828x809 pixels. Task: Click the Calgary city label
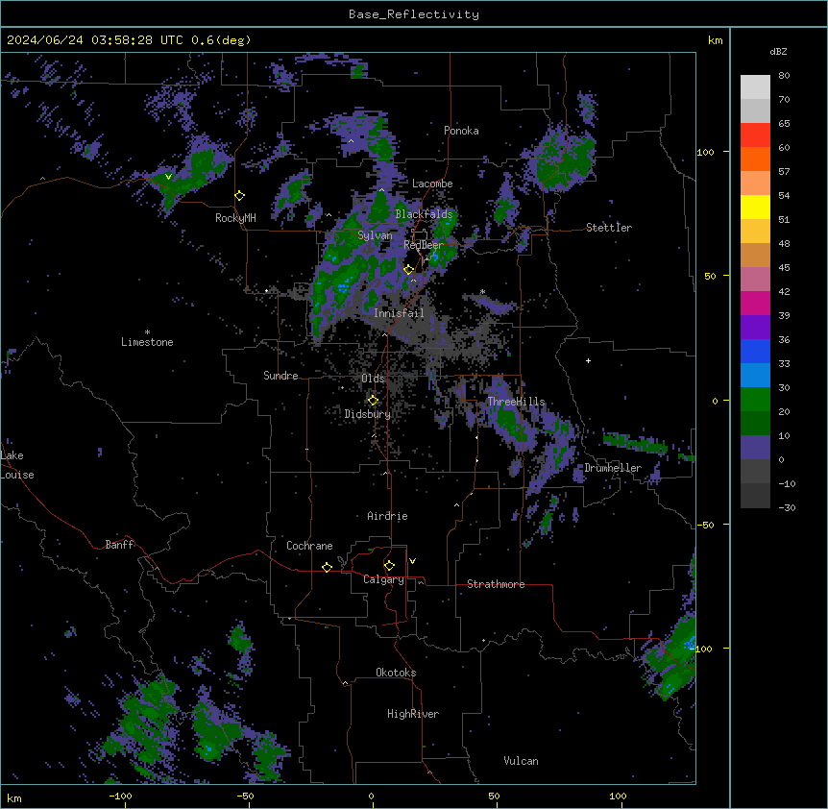(x=383, y=579)
